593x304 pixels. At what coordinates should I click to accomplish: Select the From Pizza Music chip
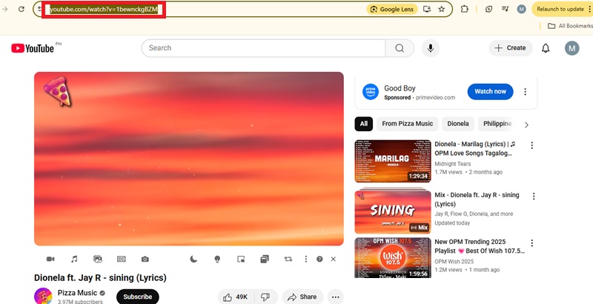407,124
